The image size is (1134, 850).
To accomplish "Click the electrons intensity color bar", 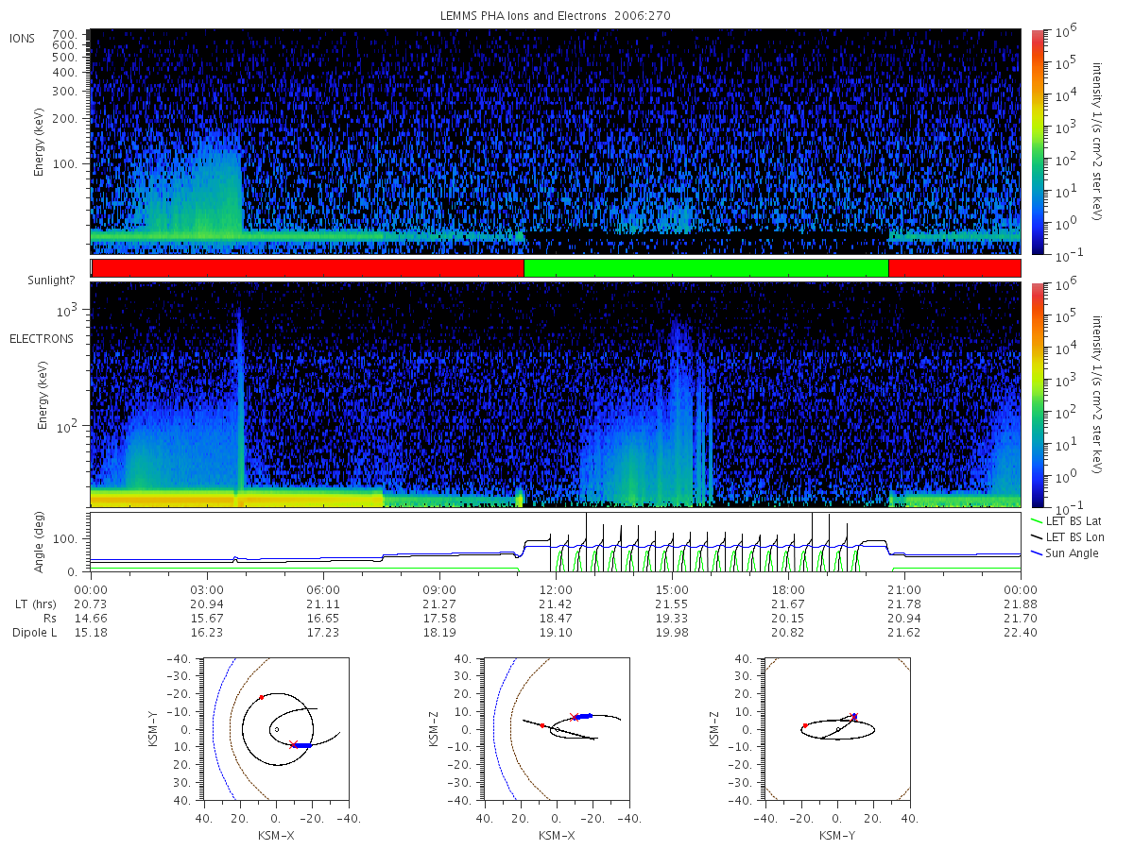I will click(1037, 394).
